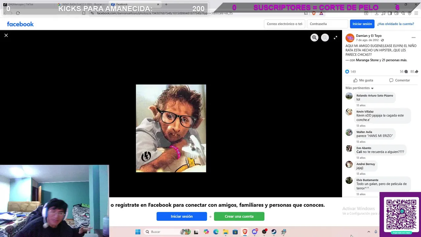Click Walter Avila commenter avatar
This screenshot has width=421, height=237.
pos(349,132)
